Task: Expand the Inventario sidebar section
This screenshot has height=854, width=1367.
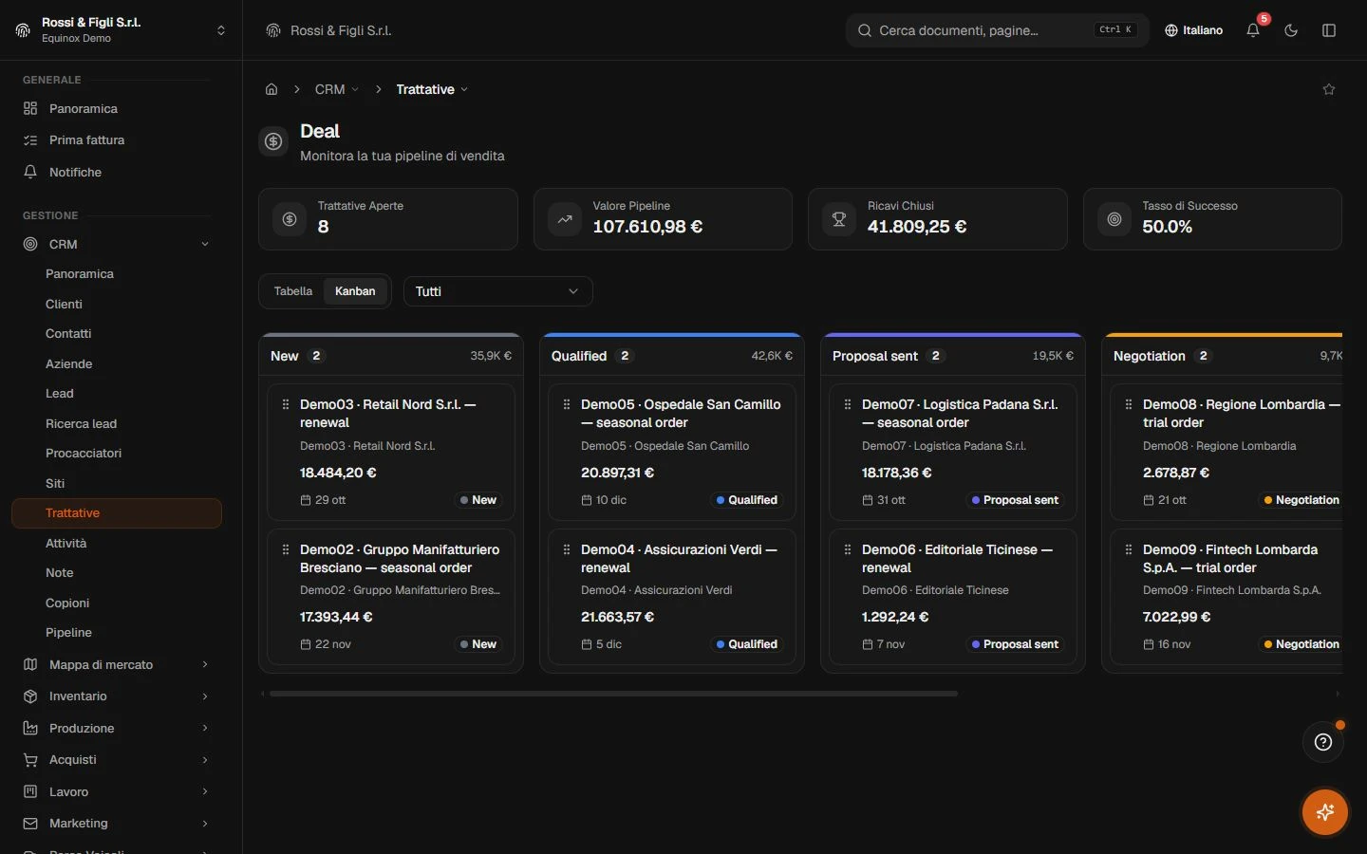Action: [116, 696]
